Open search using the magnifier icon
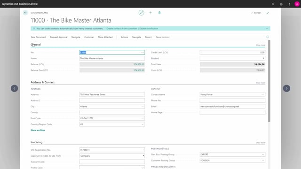 click(273, 4)
